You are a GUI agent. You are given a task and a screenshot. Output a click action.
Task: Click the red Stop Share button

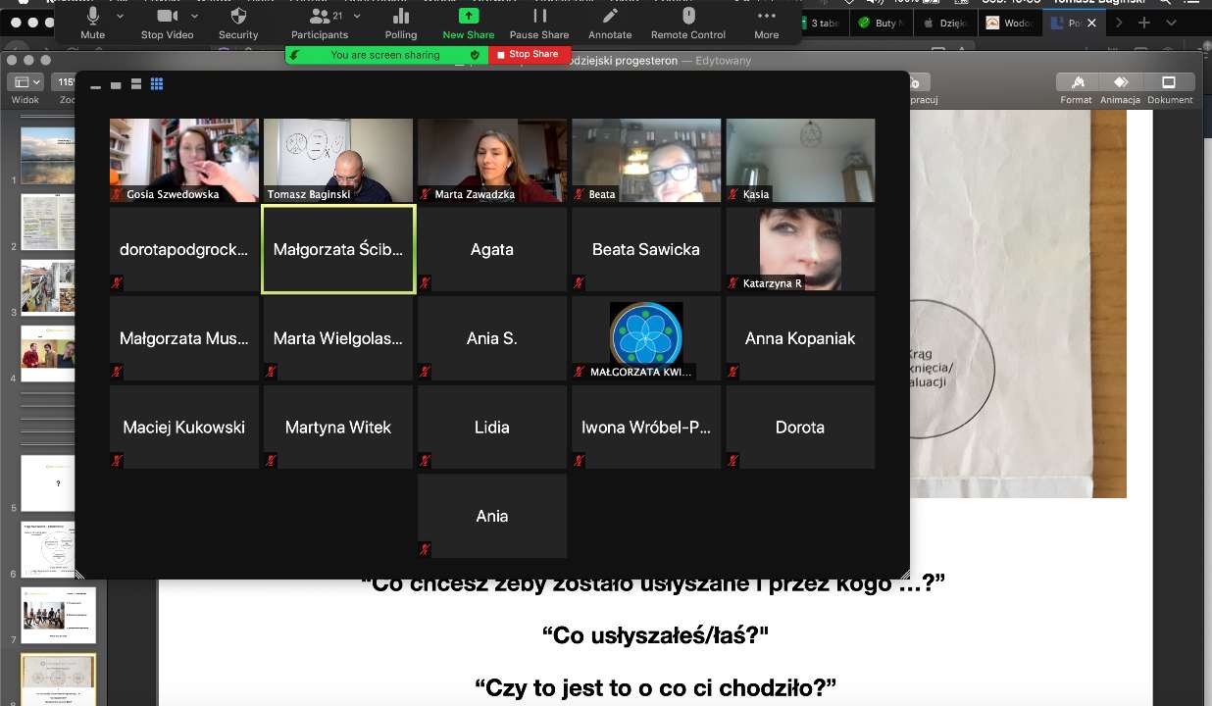[529, 55]
